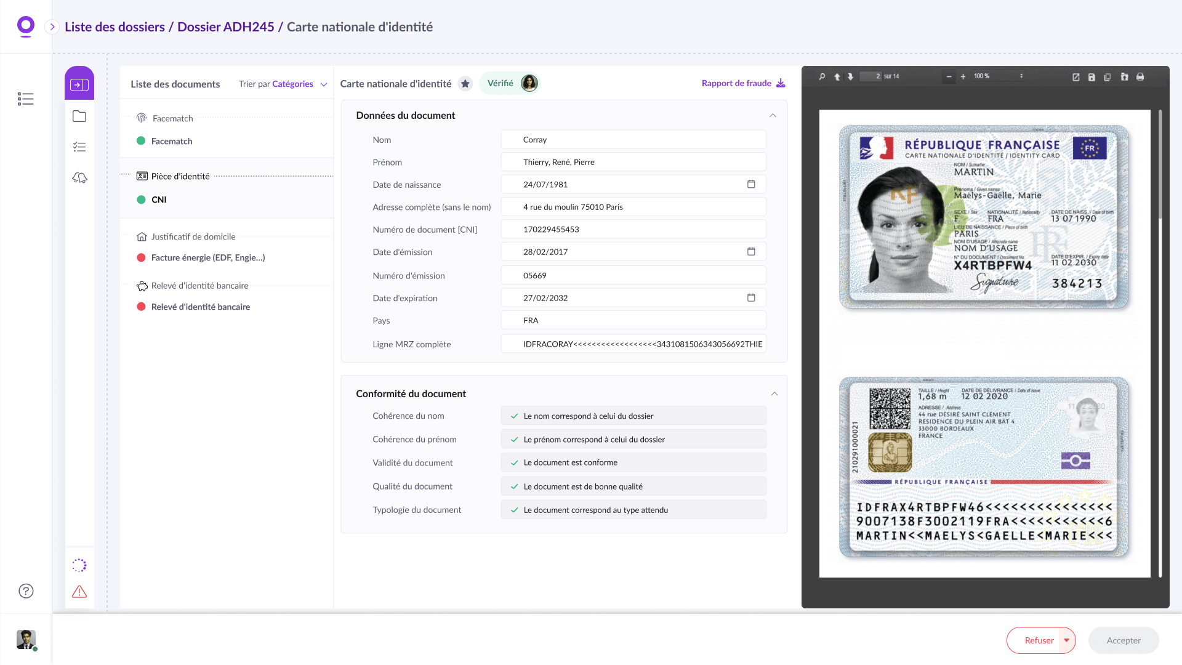Open date picker for Date de naissance

(x=751, y=184)
